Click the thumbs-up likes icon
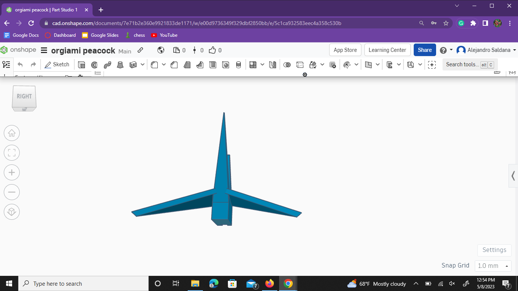Viewport: 518px width, 291px height. pos(212,50)
